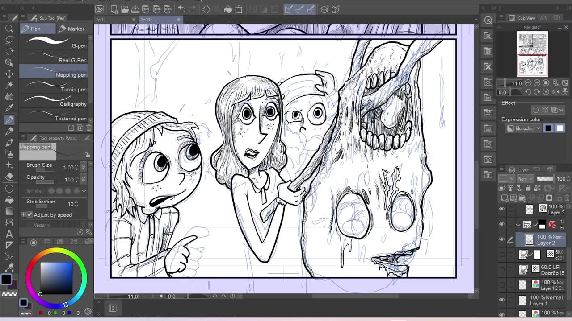Viewport: 572px width, 321px height.
Task: Toggle lock layer icon
Action: [529, 189]
